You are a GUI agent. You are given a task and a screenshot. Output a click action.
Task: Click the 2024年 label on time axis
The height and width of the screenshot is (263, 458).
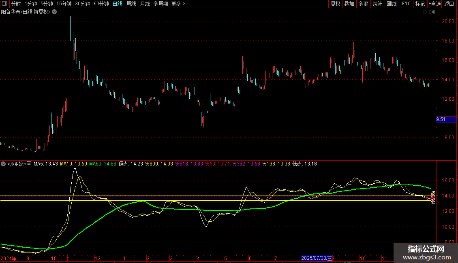coord(9,258)
